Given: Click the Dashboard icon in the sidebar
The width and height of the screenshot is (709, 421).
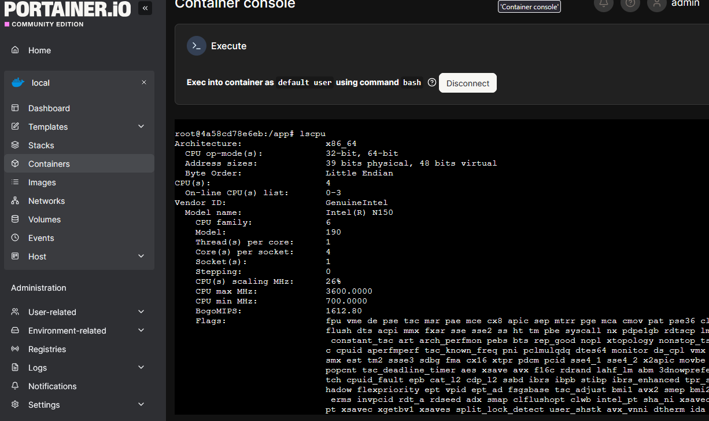Looking at the screenshot, I should coord(16,108).
